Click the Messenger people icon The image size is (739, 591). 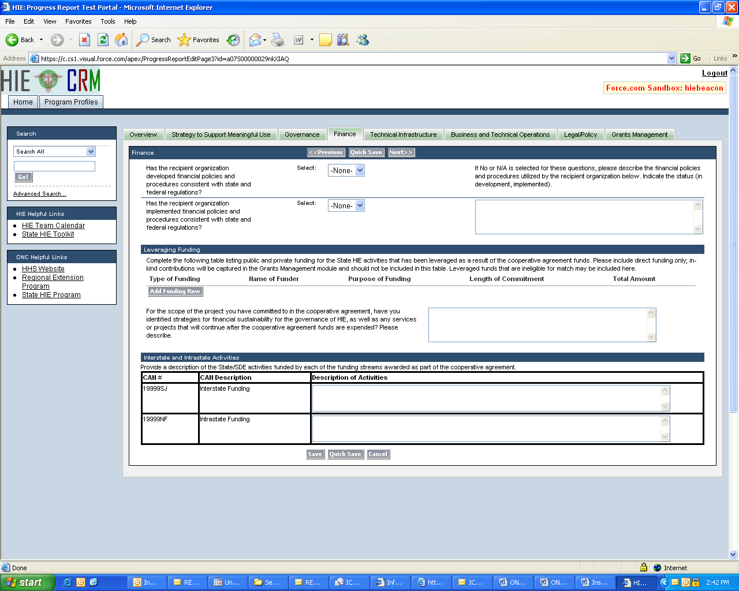(363, 40)
